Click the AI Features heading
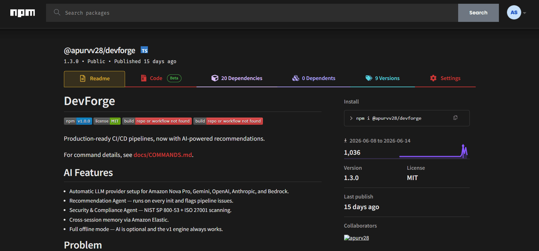Viewport: 539px width, 251px height. 88,173
